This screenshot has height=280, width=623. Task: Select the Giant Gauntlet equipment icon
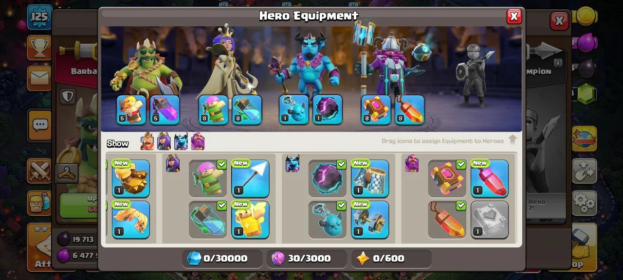[131, 178]
